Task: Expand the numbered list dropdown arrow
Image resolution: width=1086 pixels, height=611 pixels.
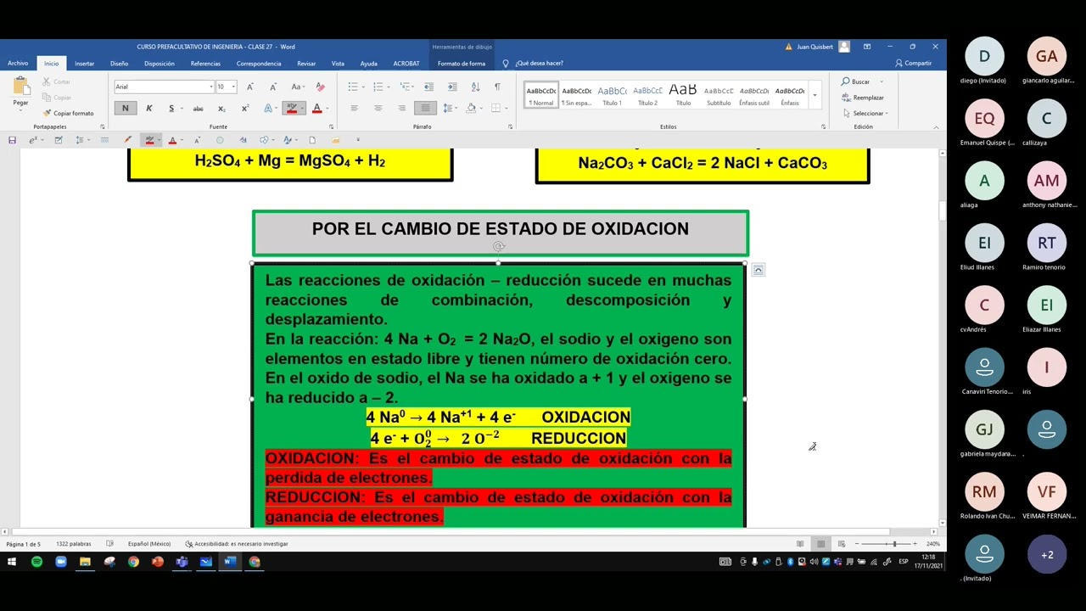Action: (x=388, y=87)
